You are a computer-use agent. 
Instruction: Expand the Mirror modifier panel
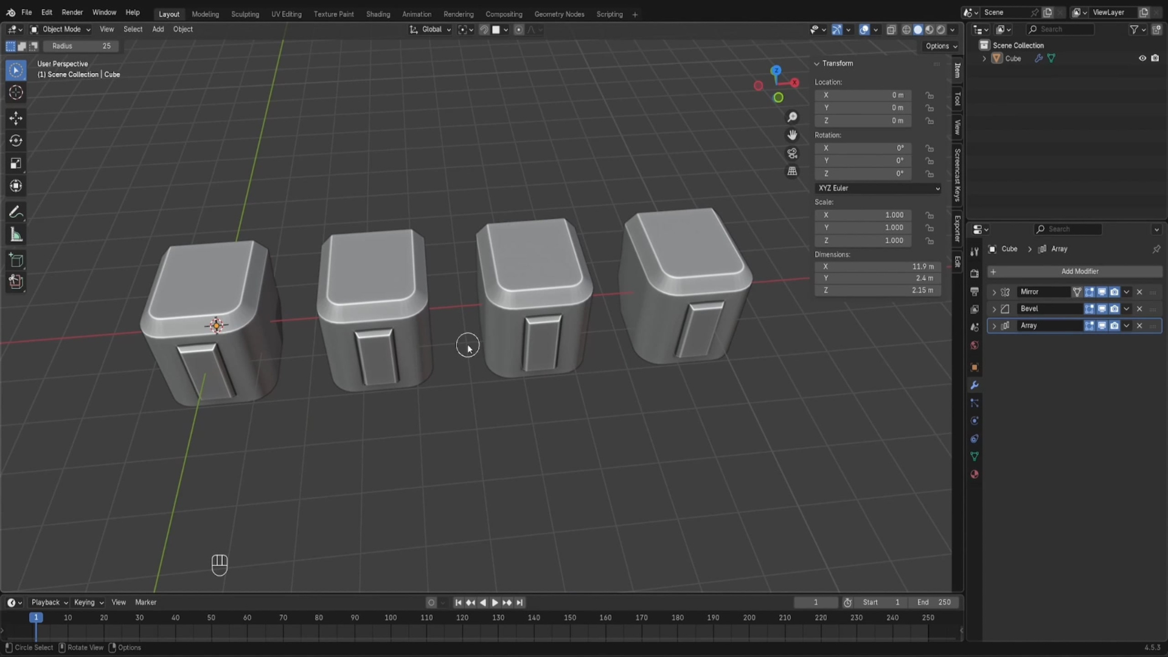point(994,293)
